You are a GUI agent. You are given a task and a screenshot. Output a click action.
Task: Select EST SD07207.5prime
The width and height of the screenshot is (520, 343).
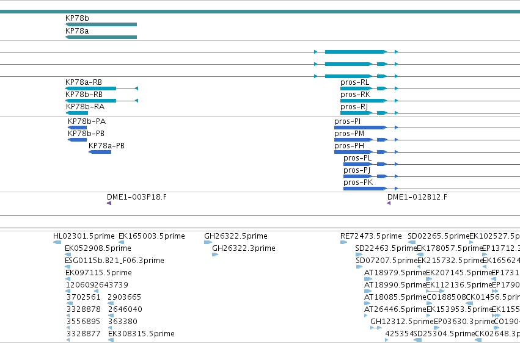pyautogui.click(x=359, y=267)
